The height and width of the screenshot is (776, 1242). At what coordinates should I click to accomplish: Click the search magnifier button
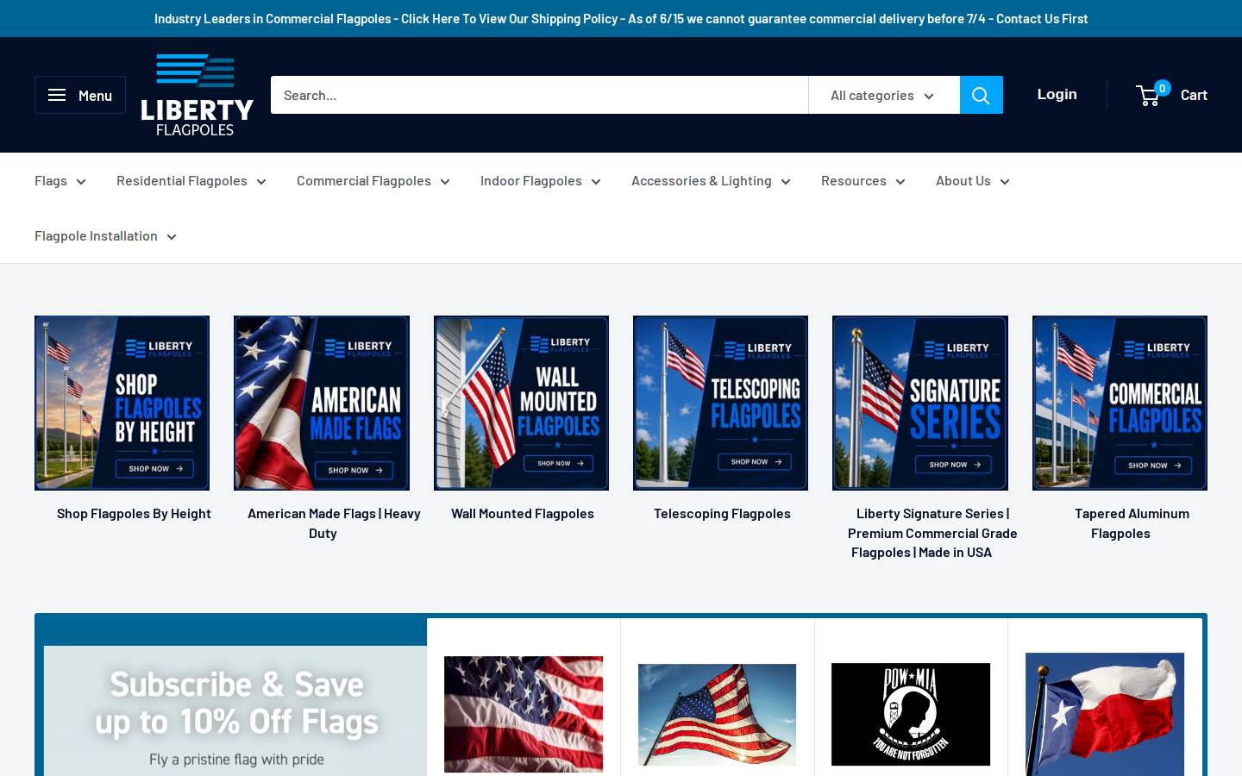pos(981,95)
